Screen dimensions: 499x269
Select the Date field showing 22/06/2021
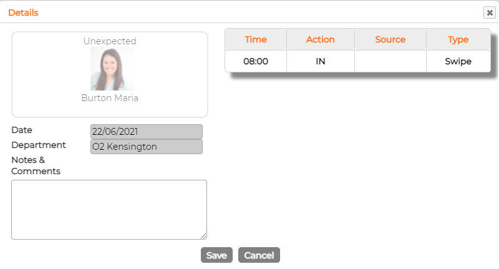147,132
